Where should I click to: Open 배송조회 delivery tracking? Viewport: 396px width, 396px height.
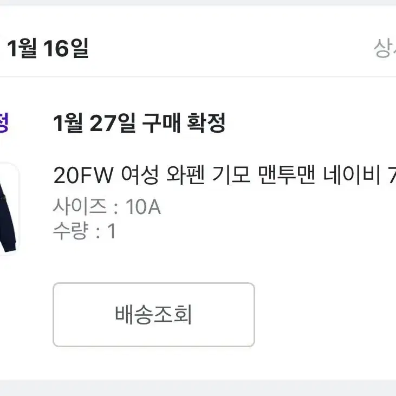tap(153, 315)
